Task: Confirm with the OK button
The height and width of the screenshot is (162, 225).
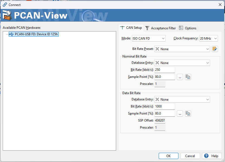Action: coord(168,156)
